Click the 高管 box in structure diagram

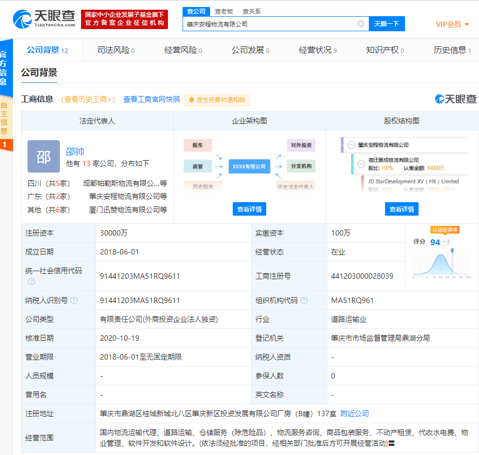[x=198, y=167]
